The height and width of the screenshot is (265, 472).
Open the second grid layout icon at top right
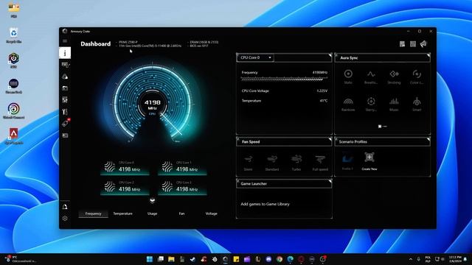tap(413, 44)
